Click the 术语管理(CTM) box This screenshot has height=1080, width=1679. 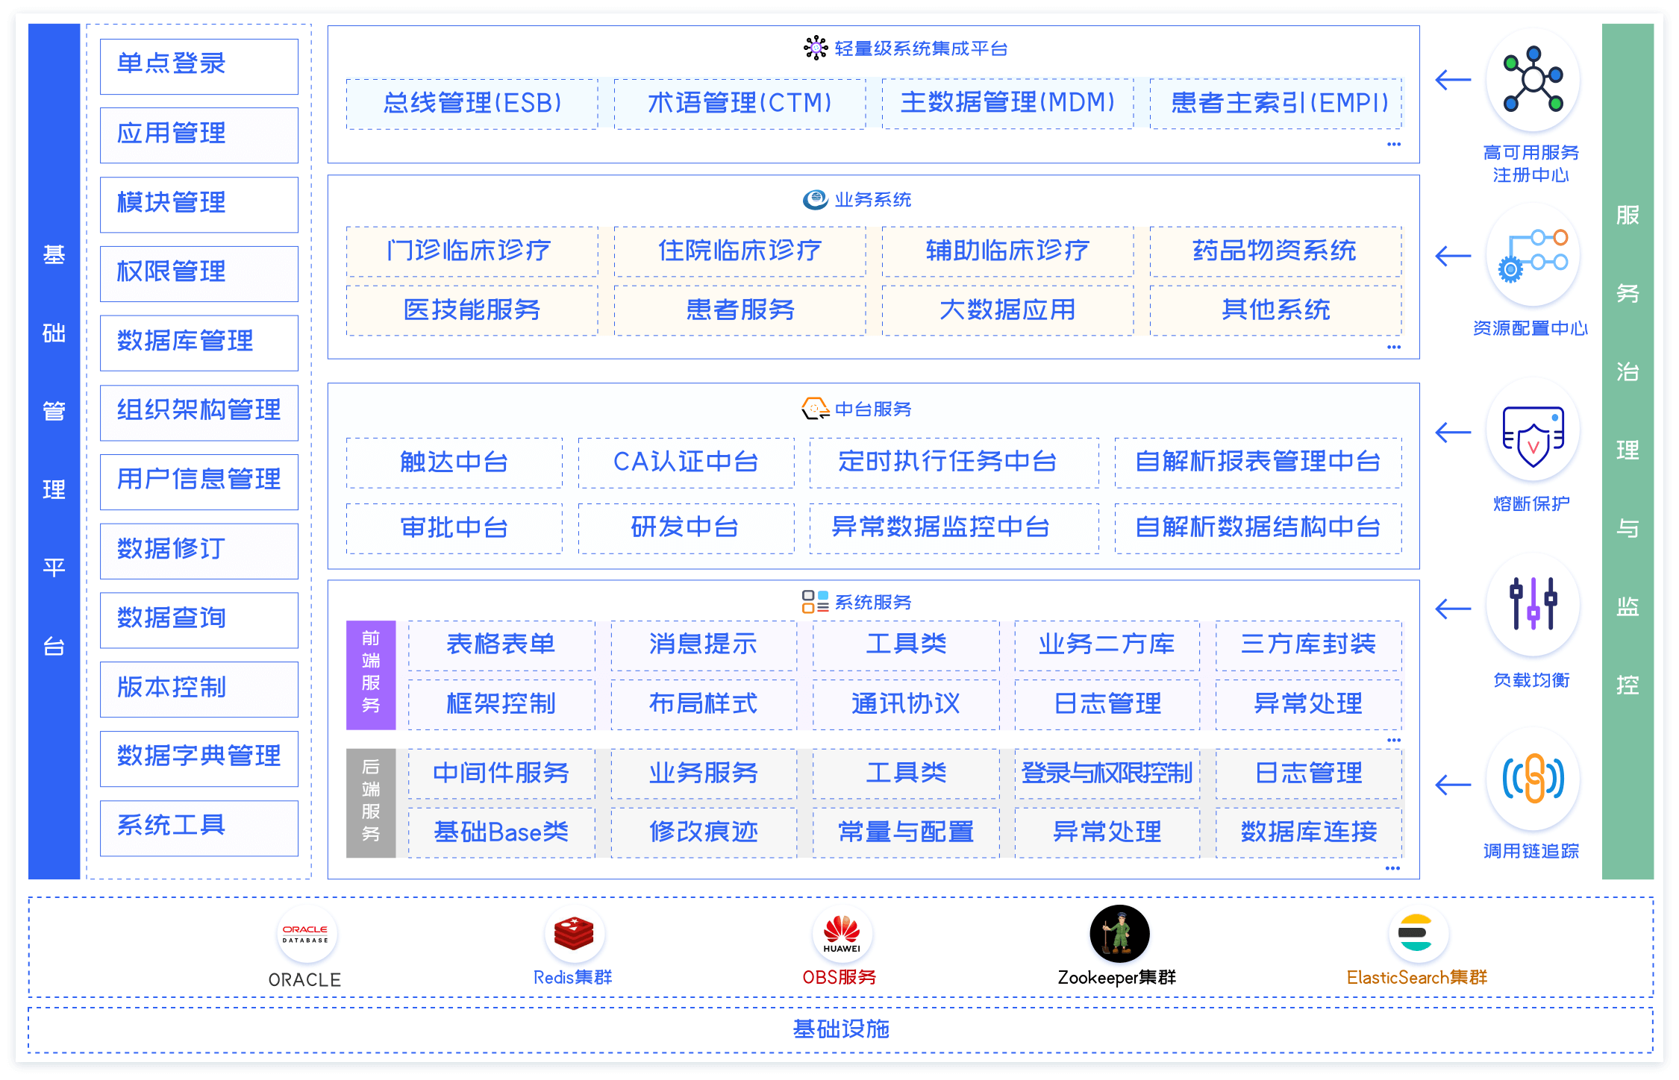pyautogui.click(x=740, y=104)
